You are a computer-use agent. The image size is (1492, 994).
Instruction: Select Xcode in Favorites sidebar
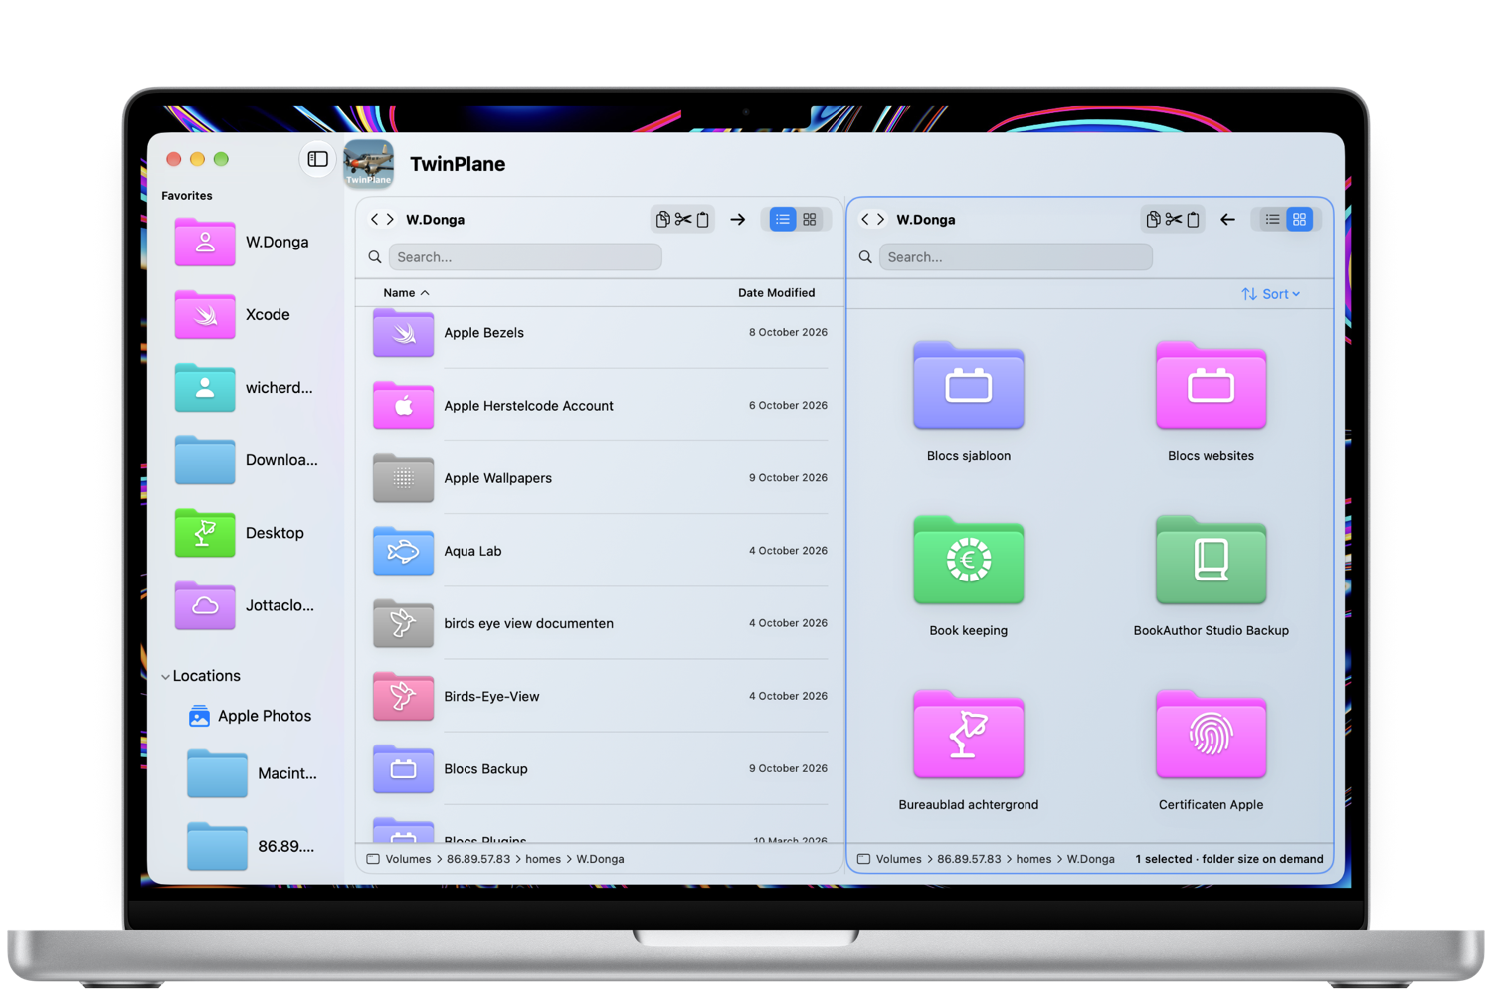pos(233,314)
